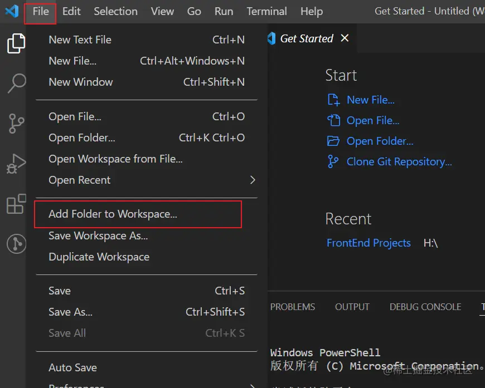This screenshot has height=388, width=485.
Task: Click the Open Folder icon under Start
Action: 333,141
